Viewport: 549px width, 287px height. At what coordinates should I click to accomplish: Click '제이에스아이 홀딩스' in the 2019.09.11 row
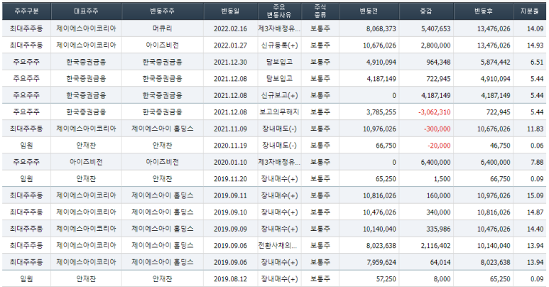[x=163, y=195]
